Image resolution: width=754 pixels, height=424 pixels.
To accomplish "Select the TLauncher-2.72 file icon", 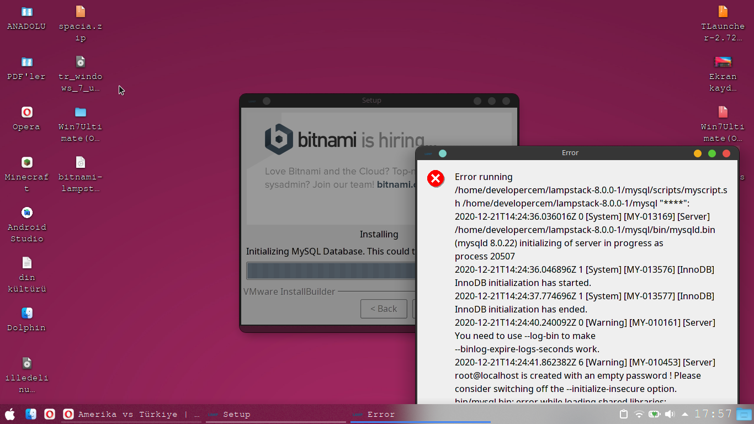I will click(723, 12).
